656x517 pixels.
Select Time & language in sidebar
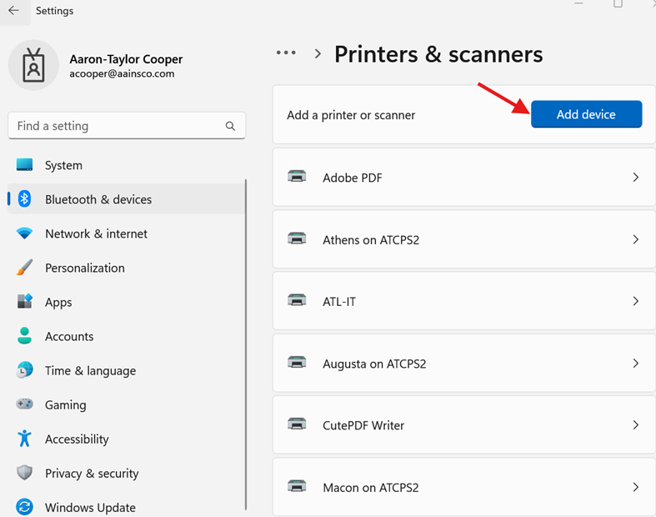[90, 370]
